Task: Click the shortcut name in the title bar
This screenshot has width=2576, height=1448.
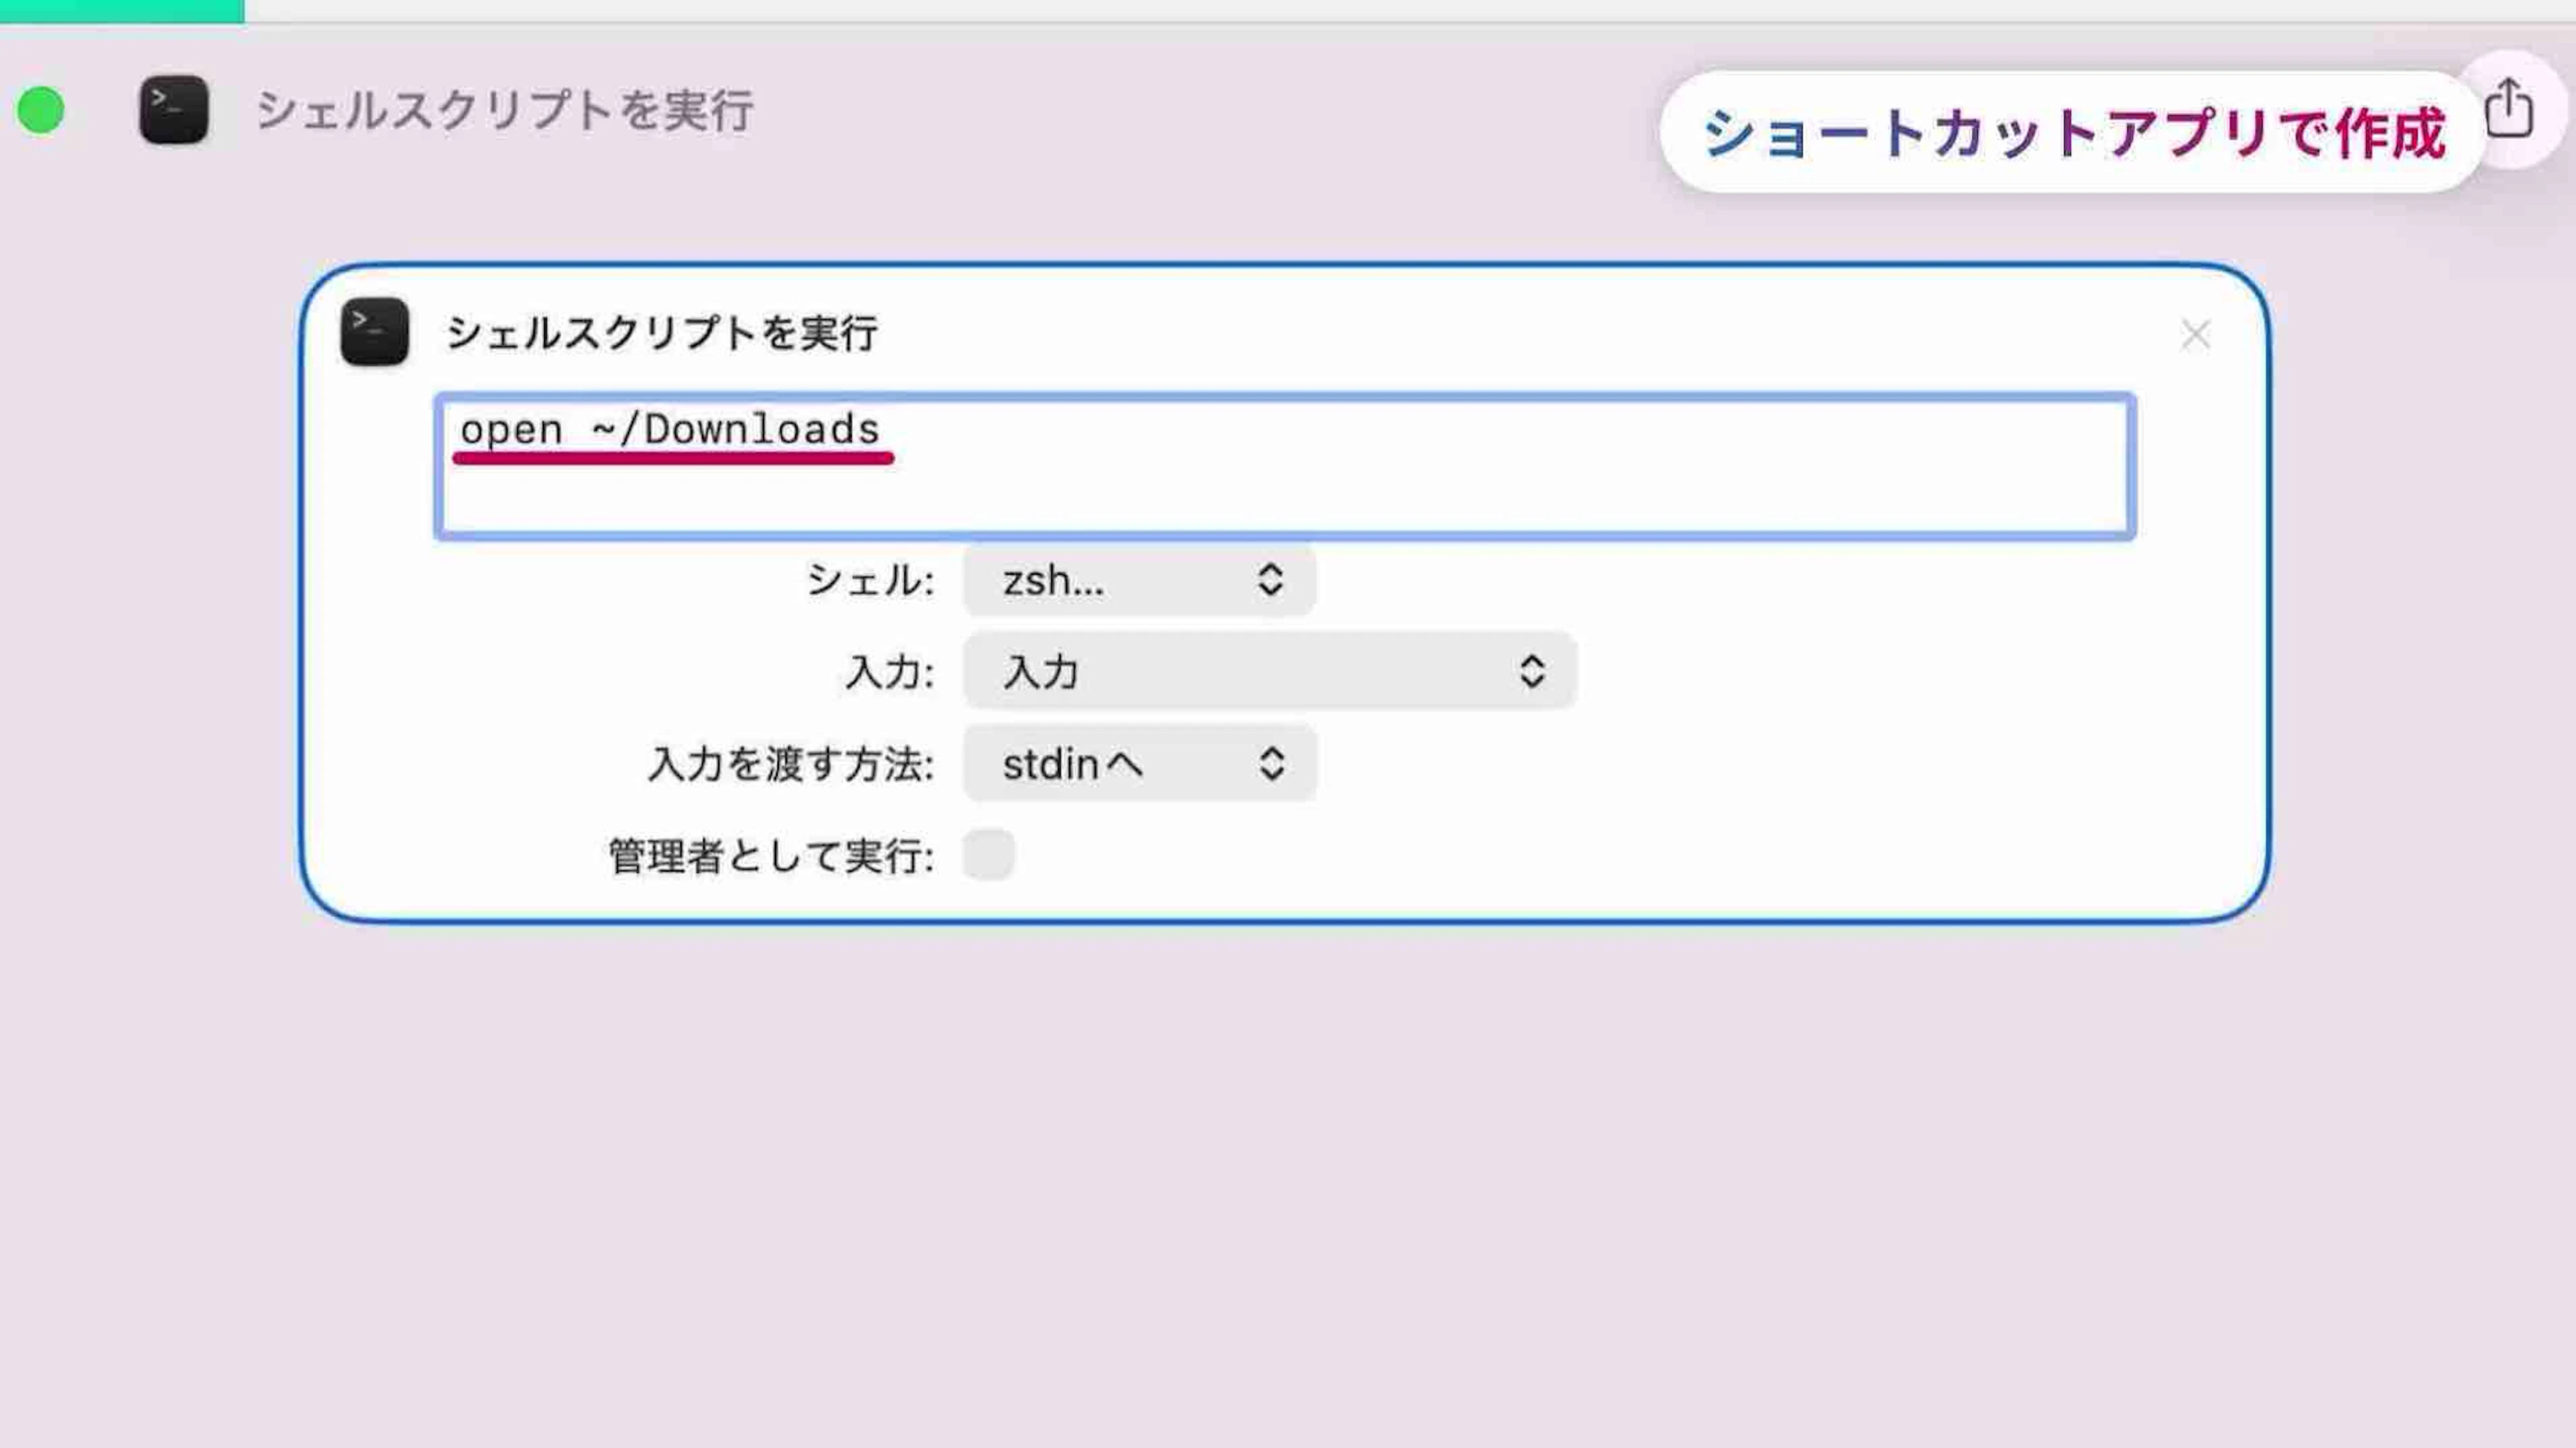Action: click(504, 110)
